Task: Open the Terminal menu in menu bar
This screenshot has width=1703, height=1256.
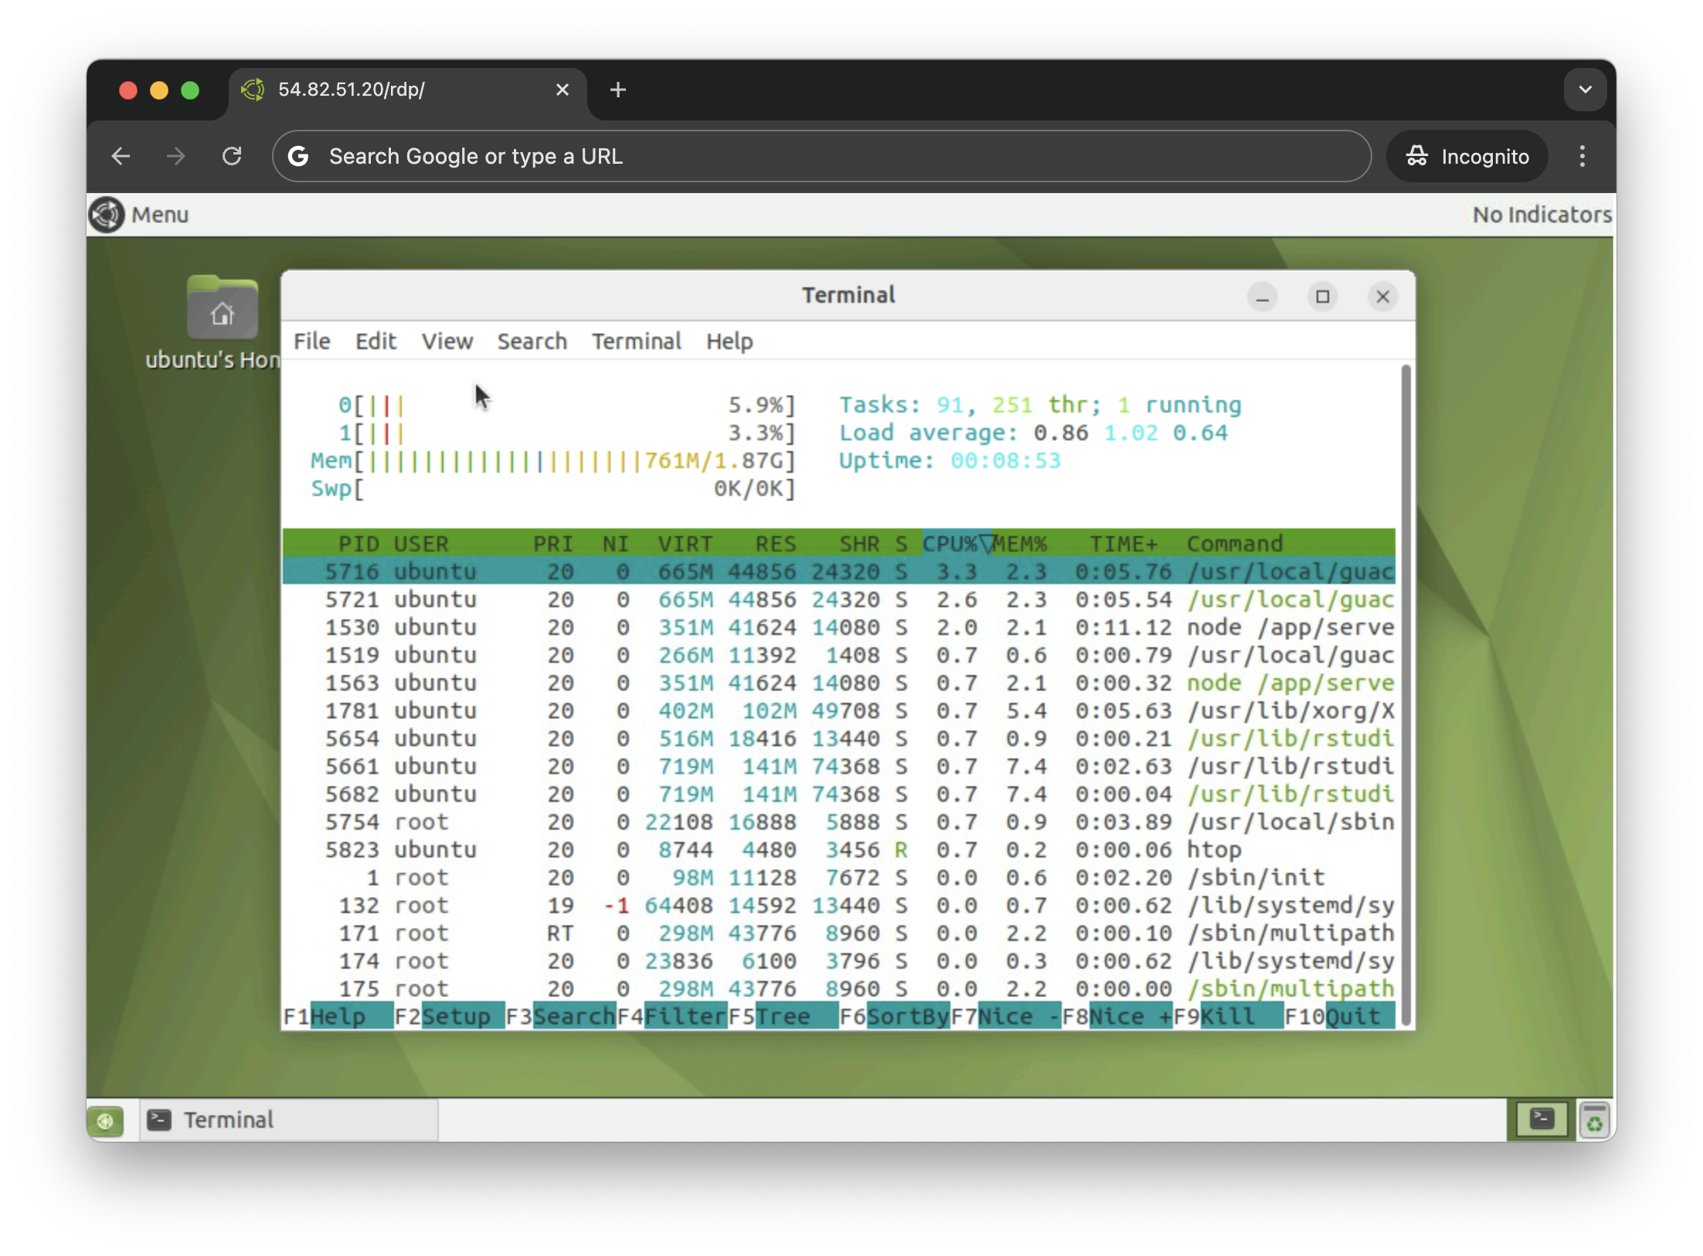Action: (637, 341)
